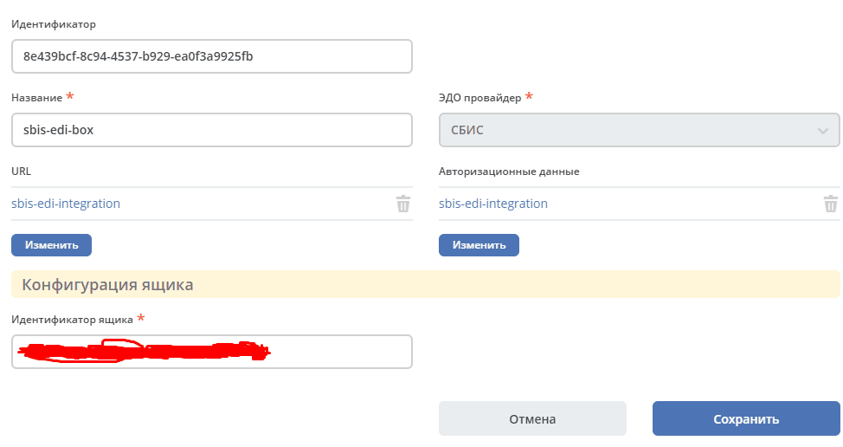
Task: Focus the Идентификатор ящика input field
Action: [212, 352]
